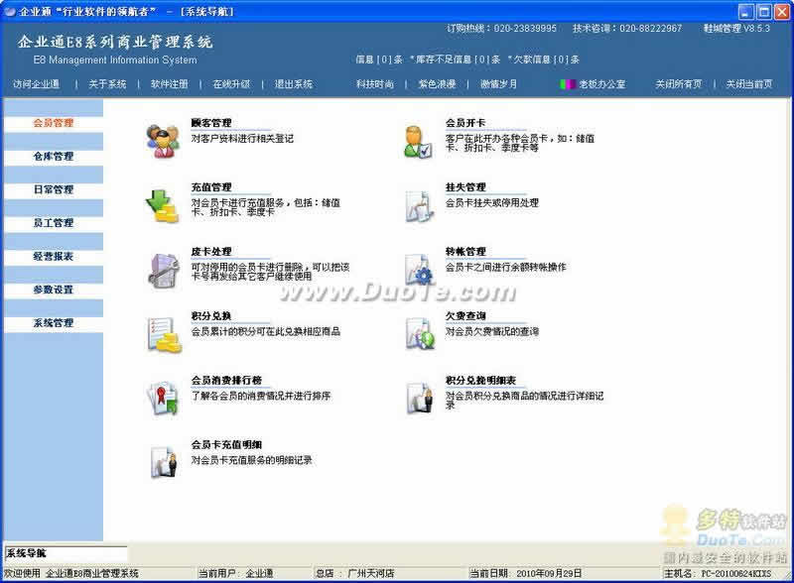Click 订购热线 phone number text

(501, 29)
